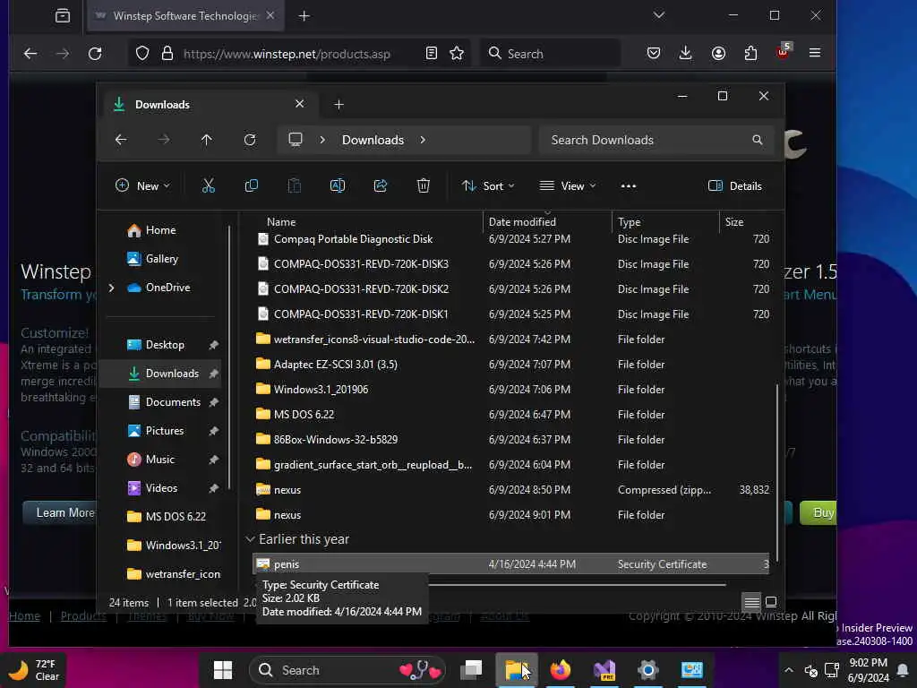Sort by the Date modified column header

point(522,222)
